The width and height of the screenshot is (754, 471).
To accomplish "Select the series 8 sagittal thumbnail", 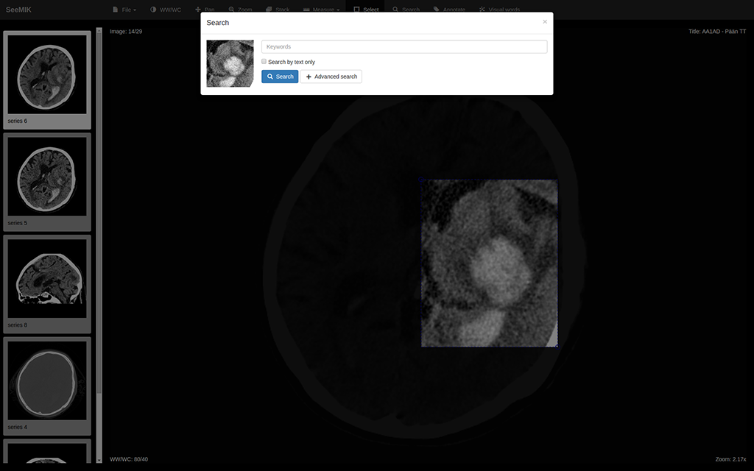I will pyautogui.click(x=47, y=278).
